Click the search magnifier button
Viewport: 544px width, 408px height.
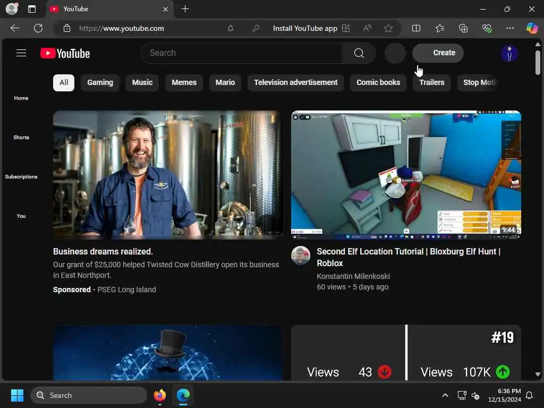pos(359,53)
